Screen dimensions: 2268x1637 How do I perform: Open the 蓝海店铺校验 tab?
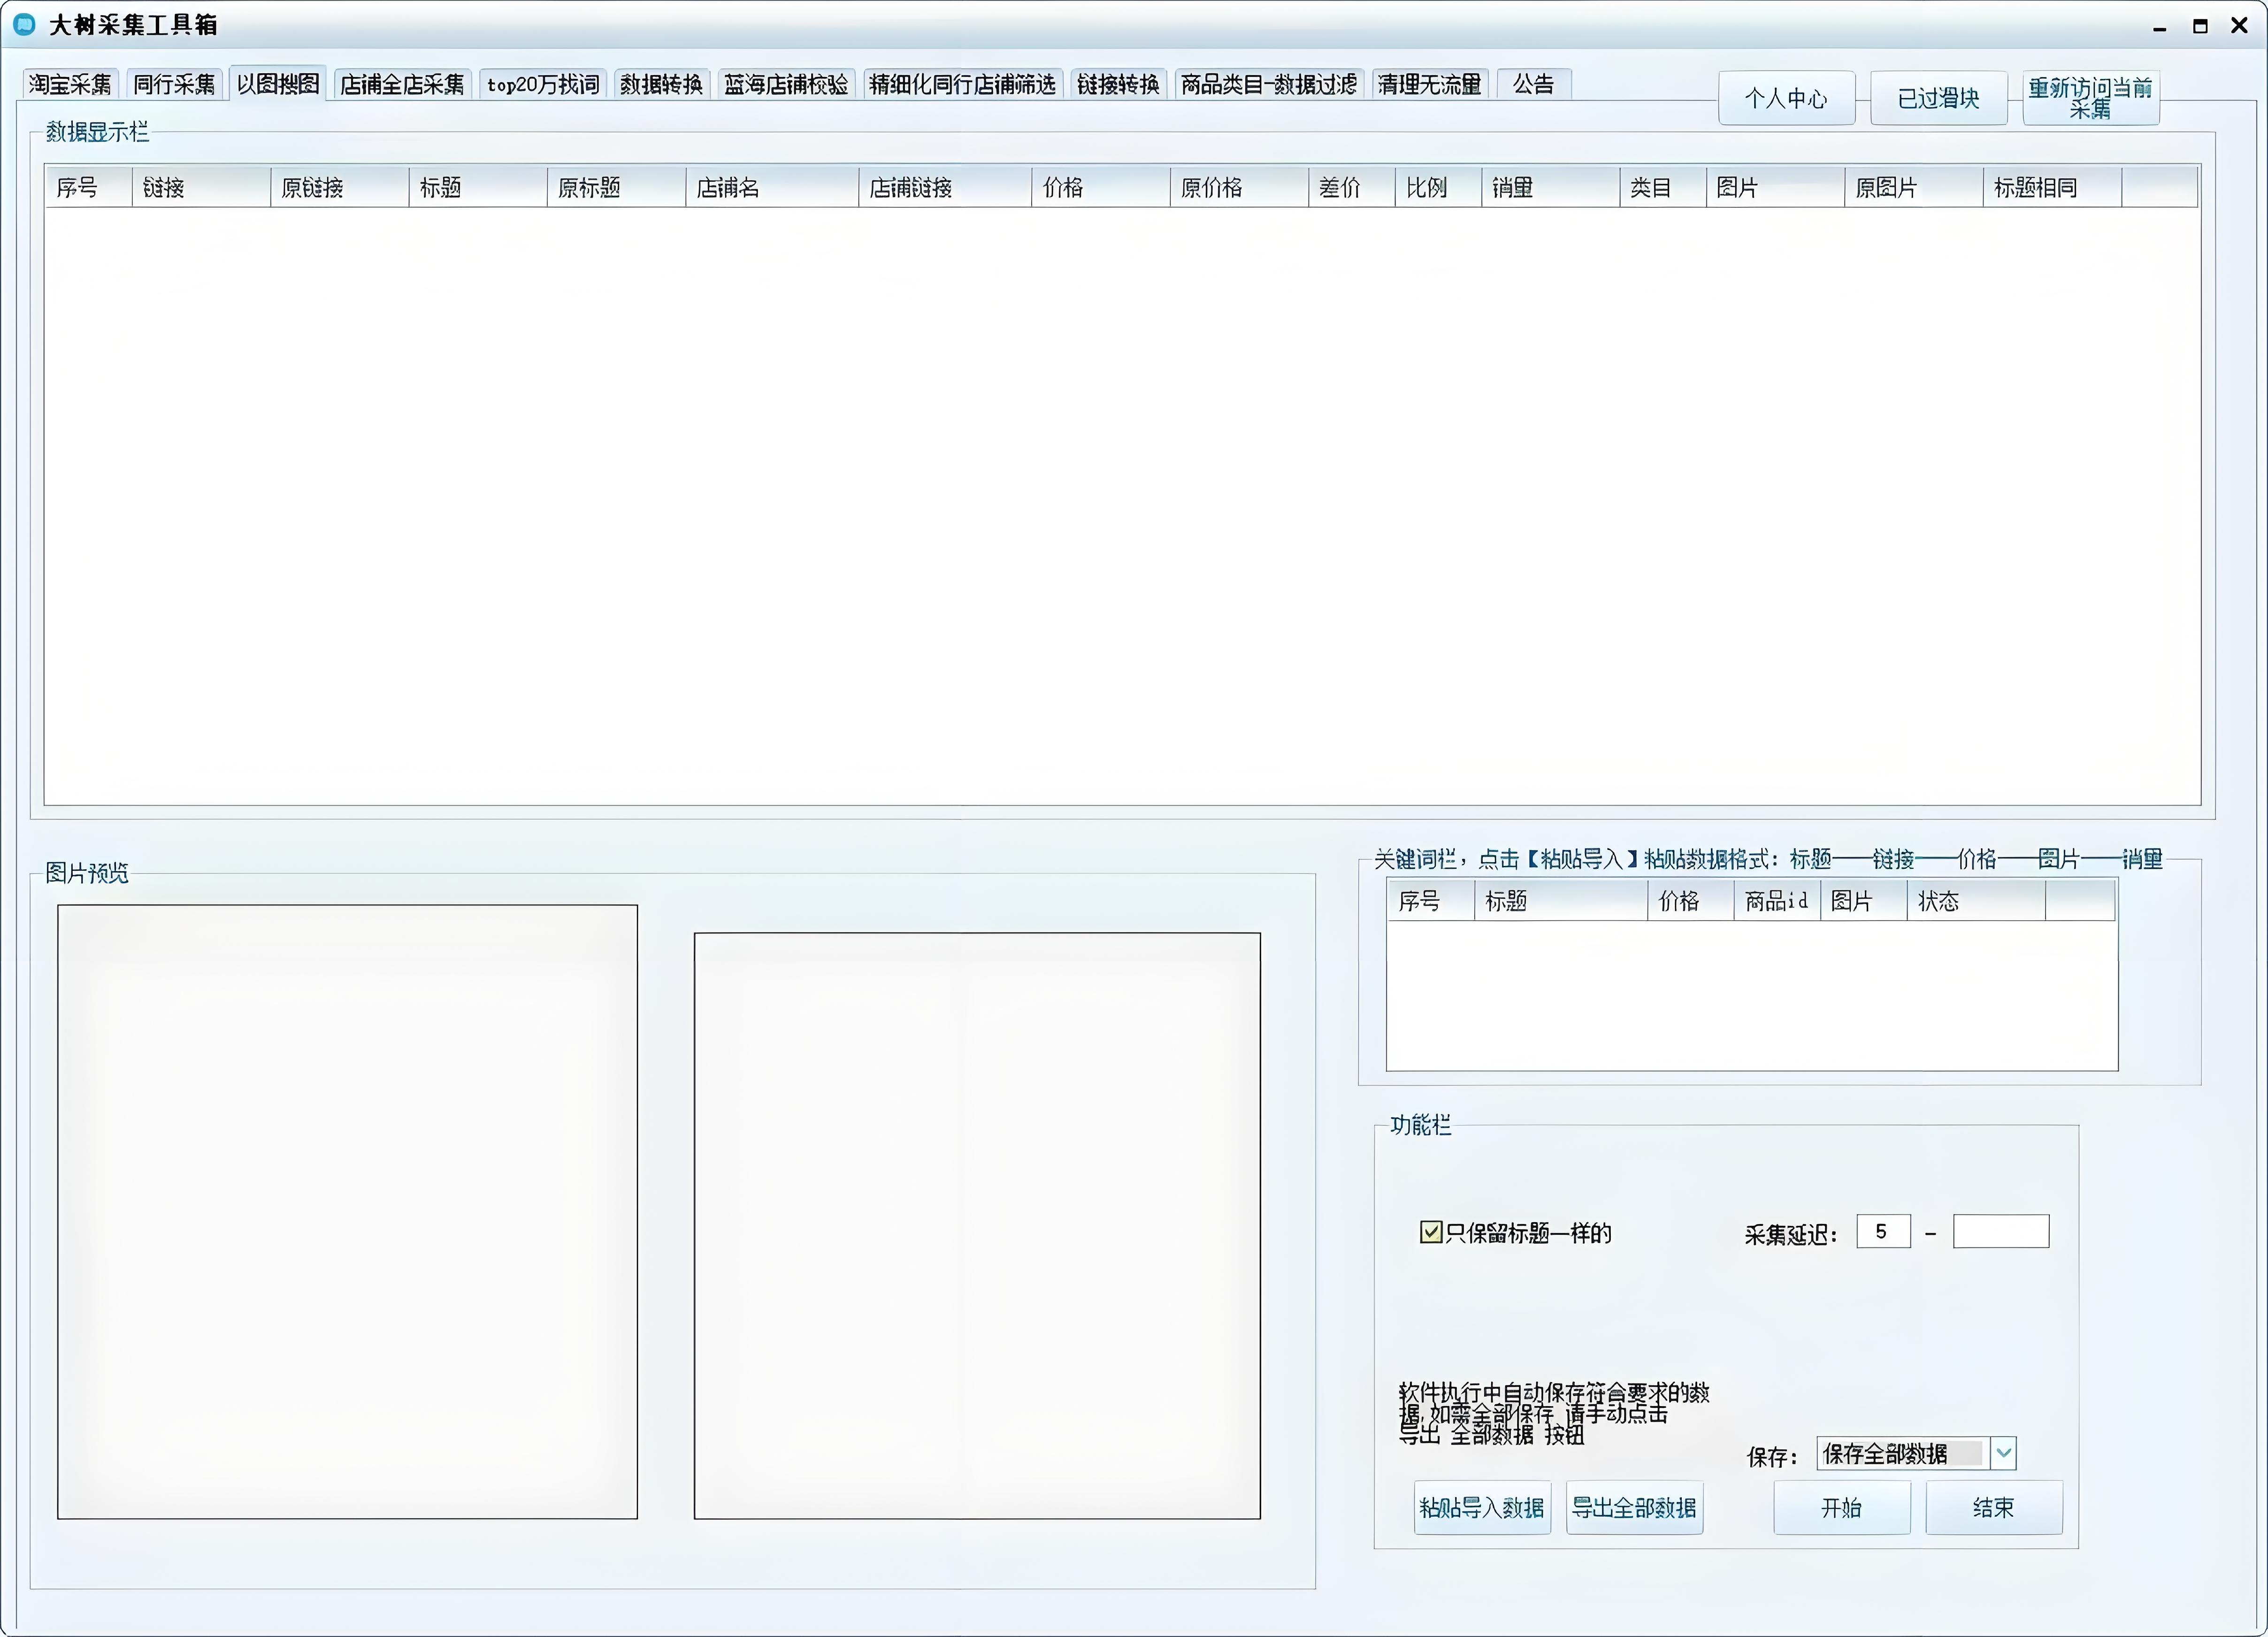click(786, 84)
